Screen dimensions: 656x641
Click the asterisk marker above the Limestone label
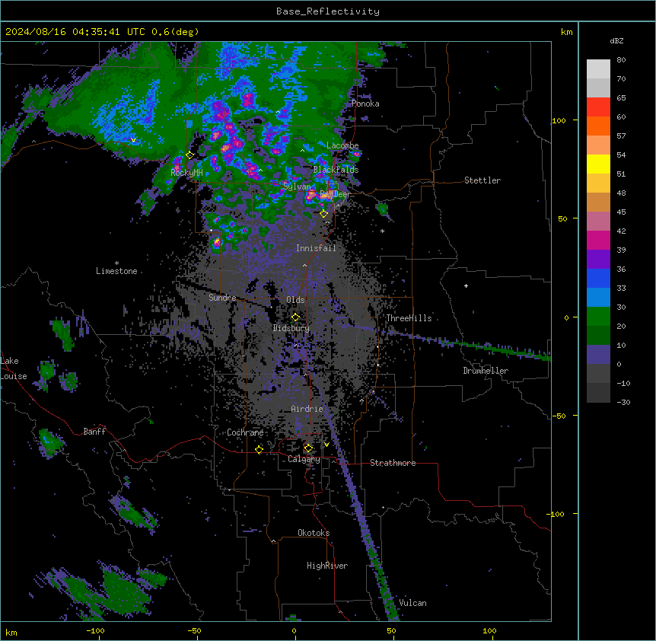point(116,263)
